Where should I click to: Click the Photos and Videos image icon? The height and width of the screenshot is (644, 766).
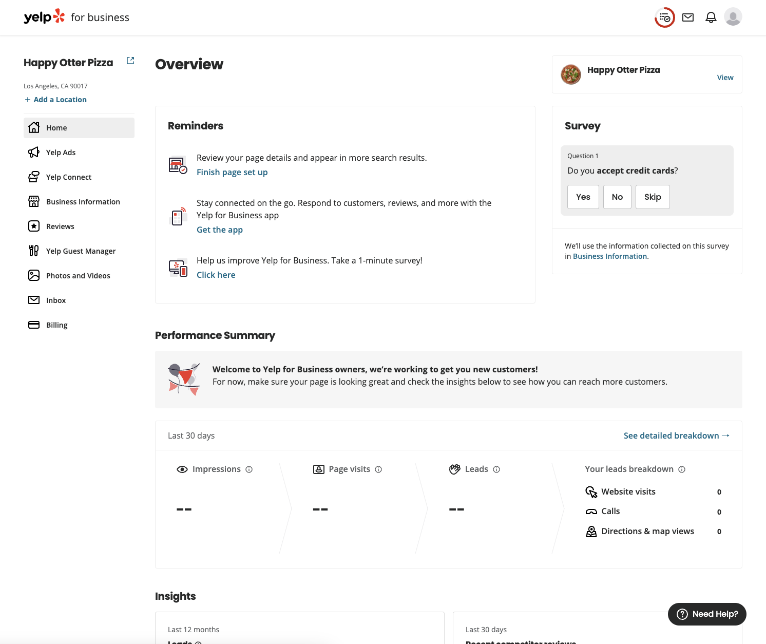click(34, 275)
